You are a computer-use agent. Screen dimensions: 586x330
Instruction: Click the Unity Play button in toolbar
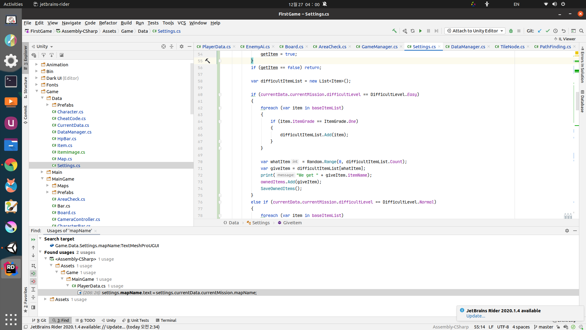421,31
